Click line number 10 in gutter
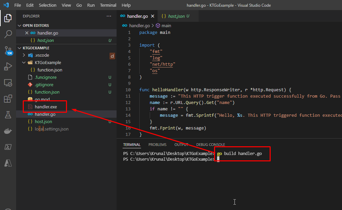 [128, 90]
